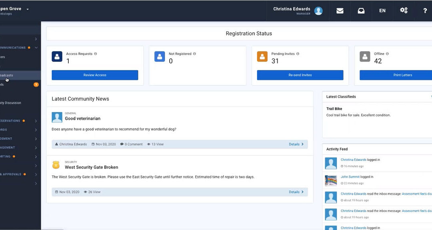This screenshot has height=230, width=432.
Task: Switch language using the EN menu
Action: pos(382,11)
